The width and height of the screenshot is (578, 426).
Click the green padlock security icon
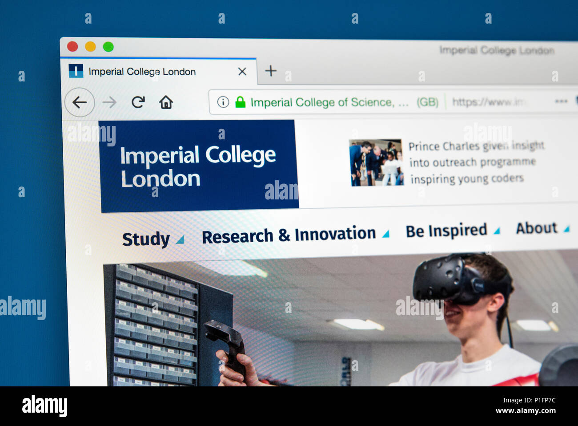click(241, 102)
